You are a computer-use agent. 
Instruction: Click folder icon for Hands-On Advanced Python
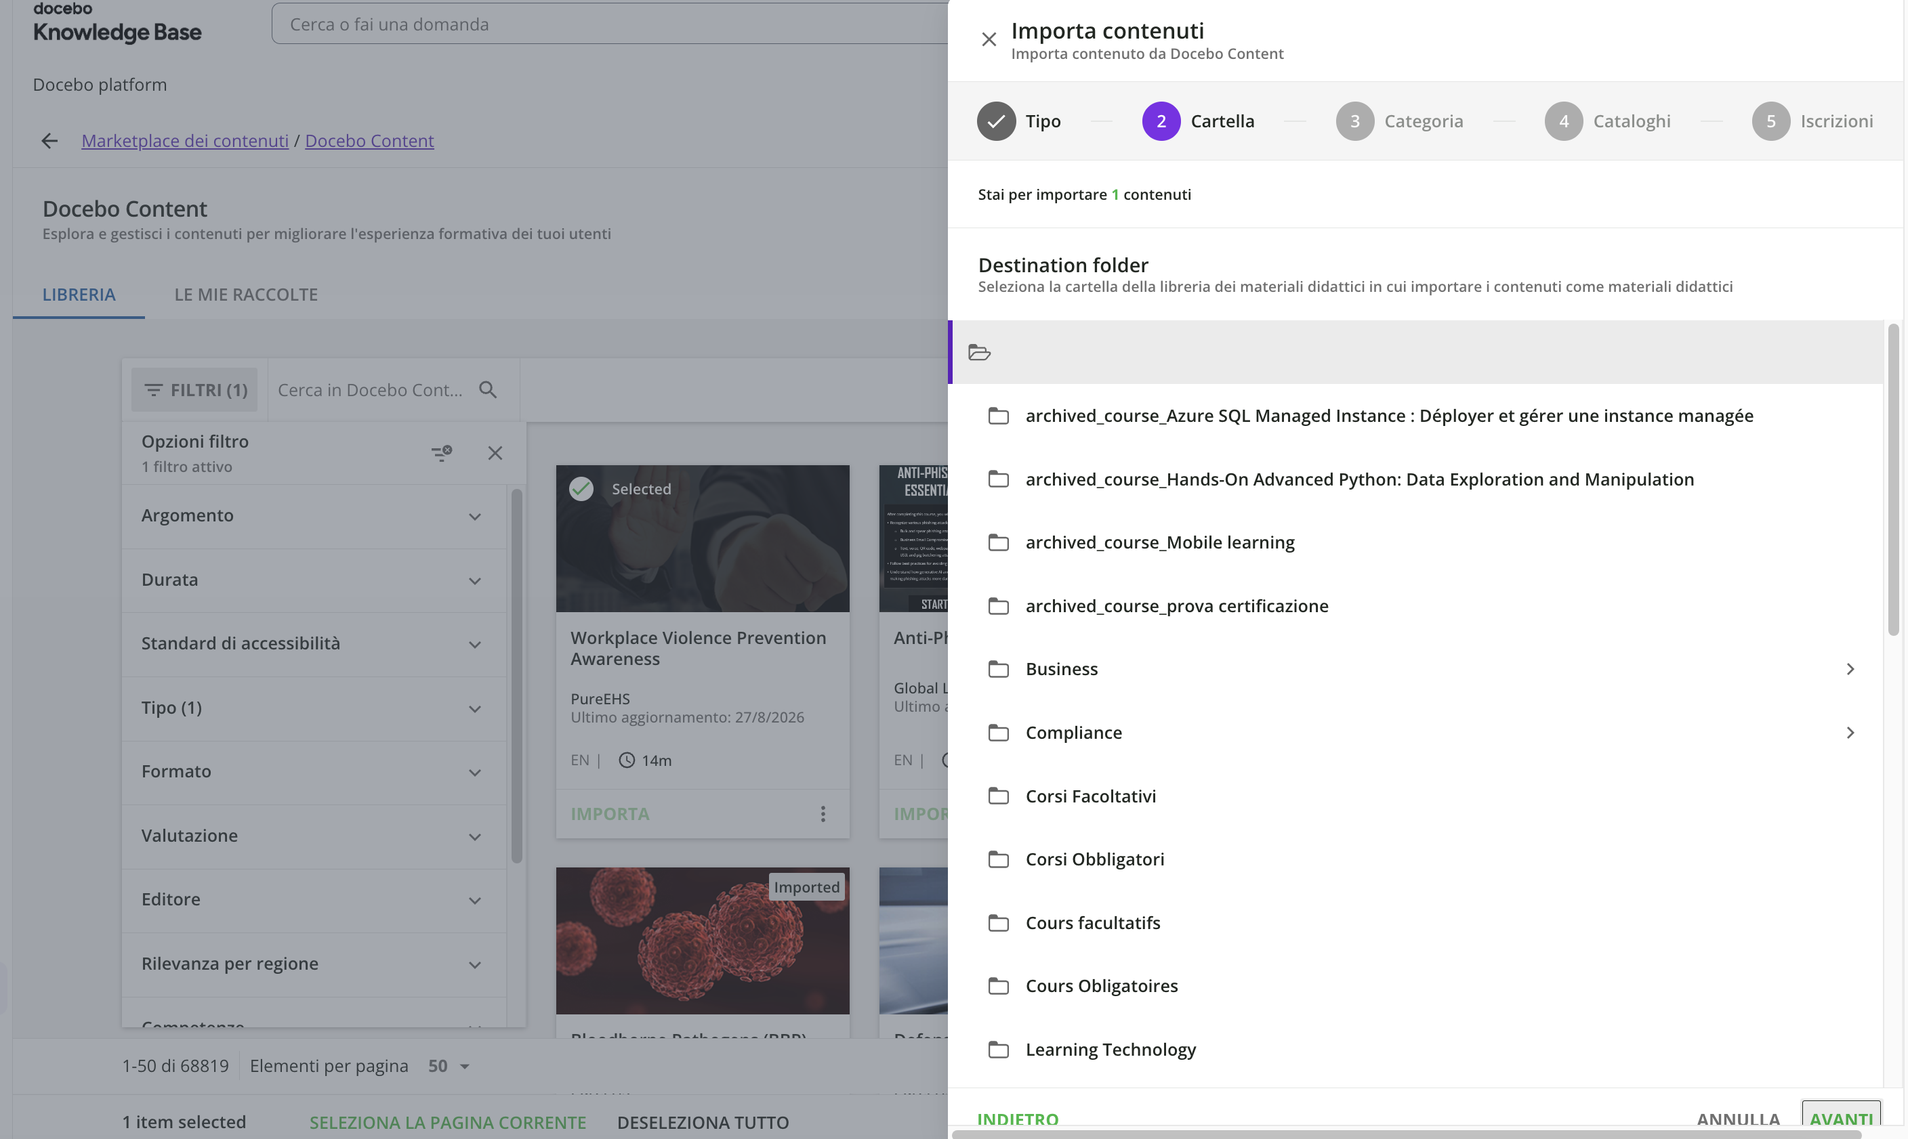point(998,479)
